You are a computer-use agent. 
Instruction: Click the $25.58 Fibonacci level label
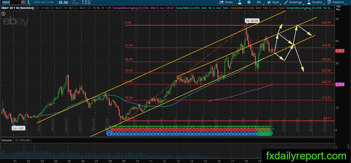326,70
